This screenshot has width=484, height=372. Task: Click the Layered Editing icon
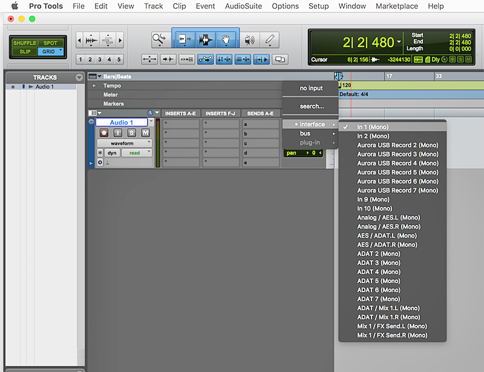click(x=280, y=59)
